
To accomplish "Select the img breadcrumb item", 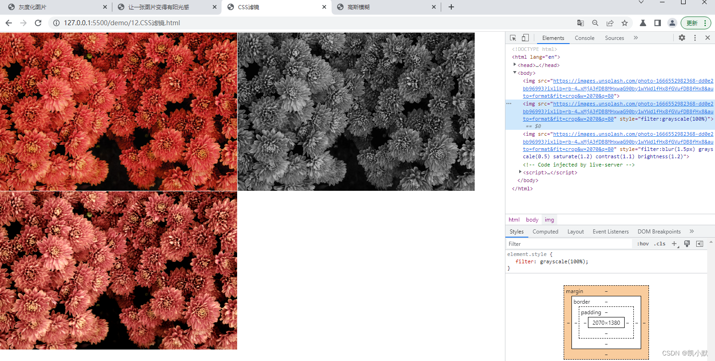I will point(549,220).
